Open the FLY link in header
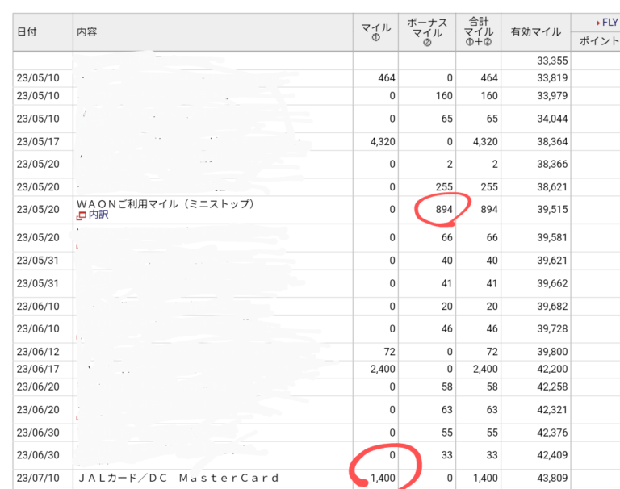The width and height of the screenshot is (620, 489). (608, 23)
